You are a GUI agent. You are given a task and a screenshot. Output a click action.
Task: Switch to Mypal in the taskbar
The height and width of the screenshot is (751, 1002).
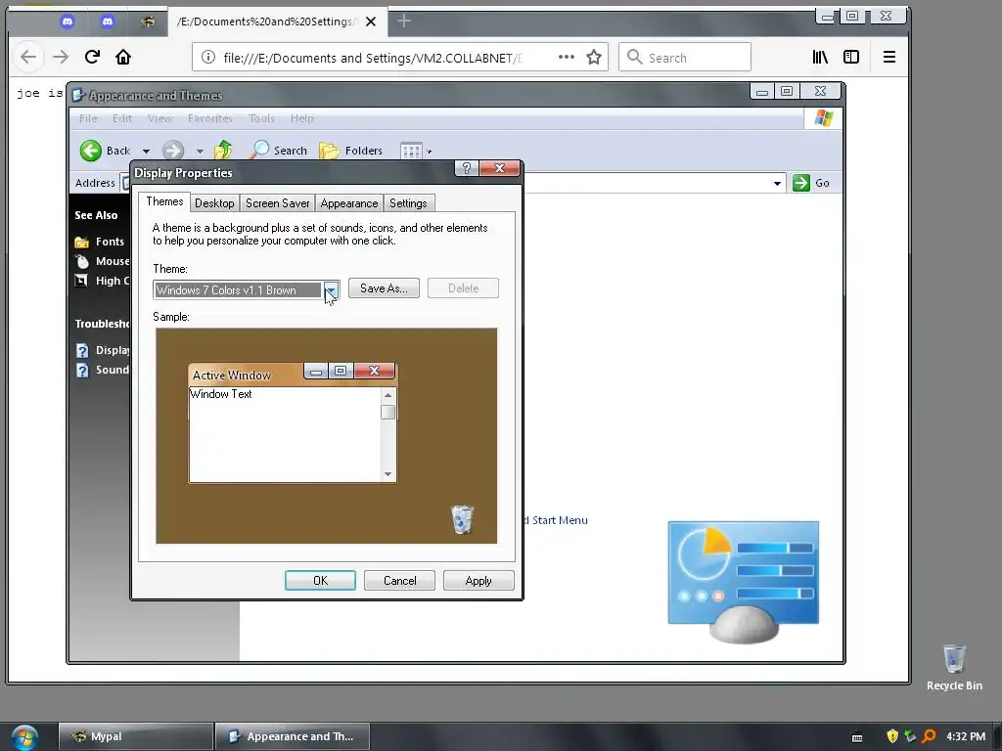pyautogui.click(x=135, y=736)
